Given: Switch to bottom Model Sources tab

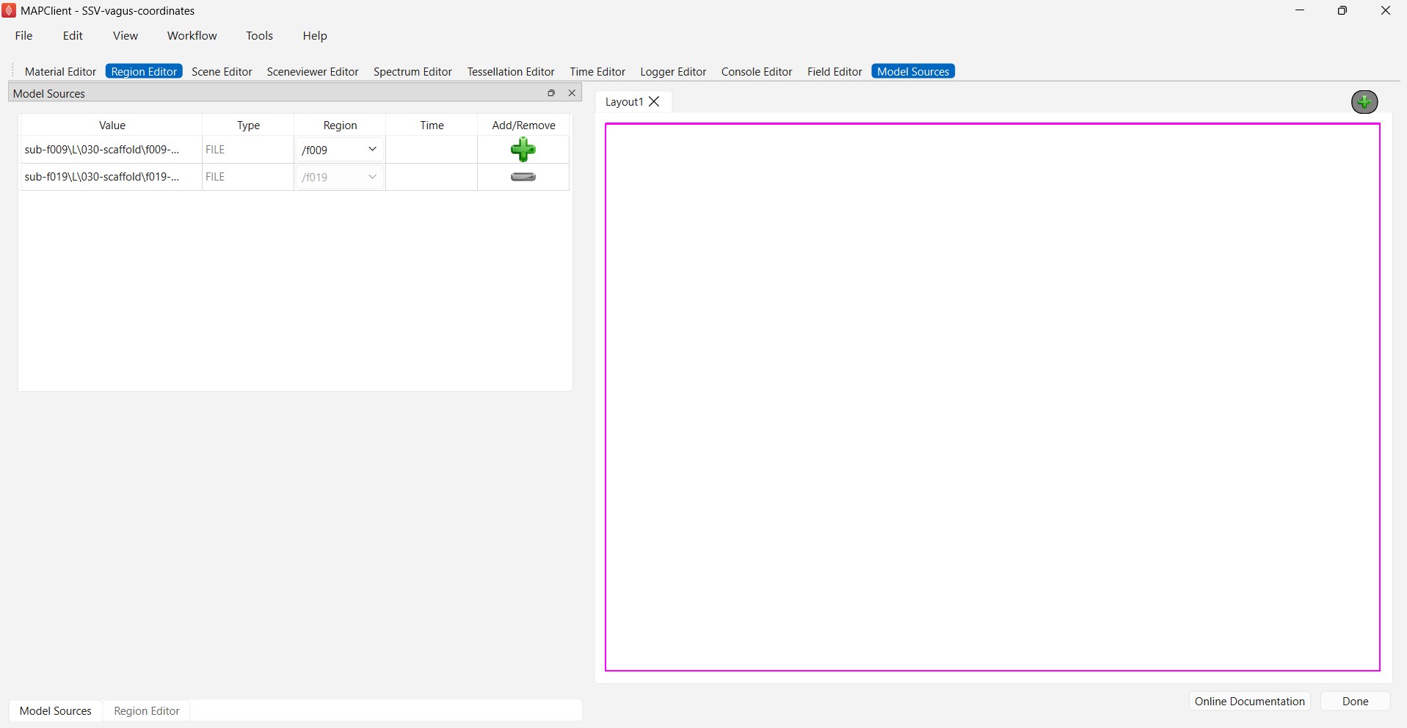Looking at the screenshot, I should click(x=56, y=710).
